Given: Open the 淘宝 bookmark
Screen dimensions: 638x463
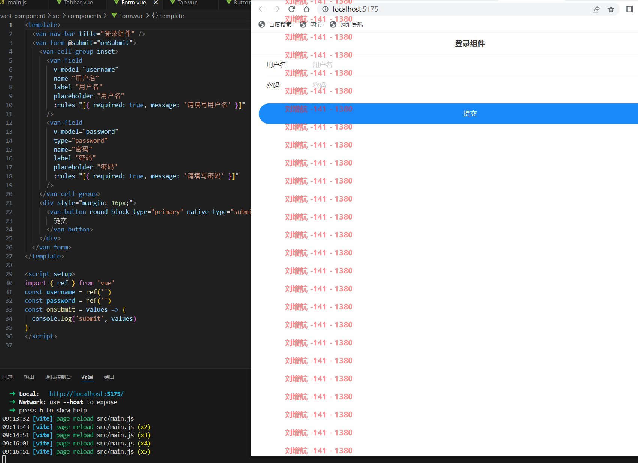Looking at the screenshot, I should (x=311, y=24).
